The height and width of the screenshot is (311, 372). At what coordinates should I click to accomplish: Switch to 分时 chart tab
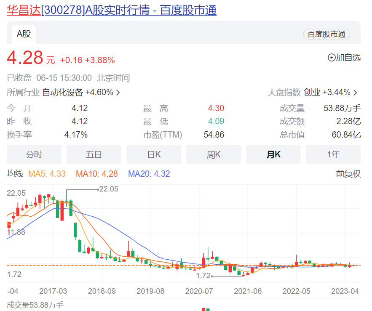(34, 154)
